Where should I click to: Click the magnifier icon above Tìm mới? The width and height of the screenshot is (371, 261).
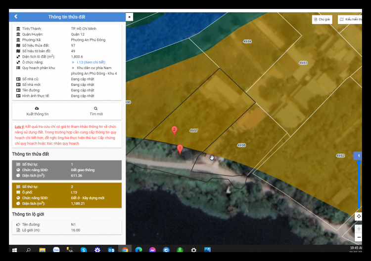click(x=95, y=109)
